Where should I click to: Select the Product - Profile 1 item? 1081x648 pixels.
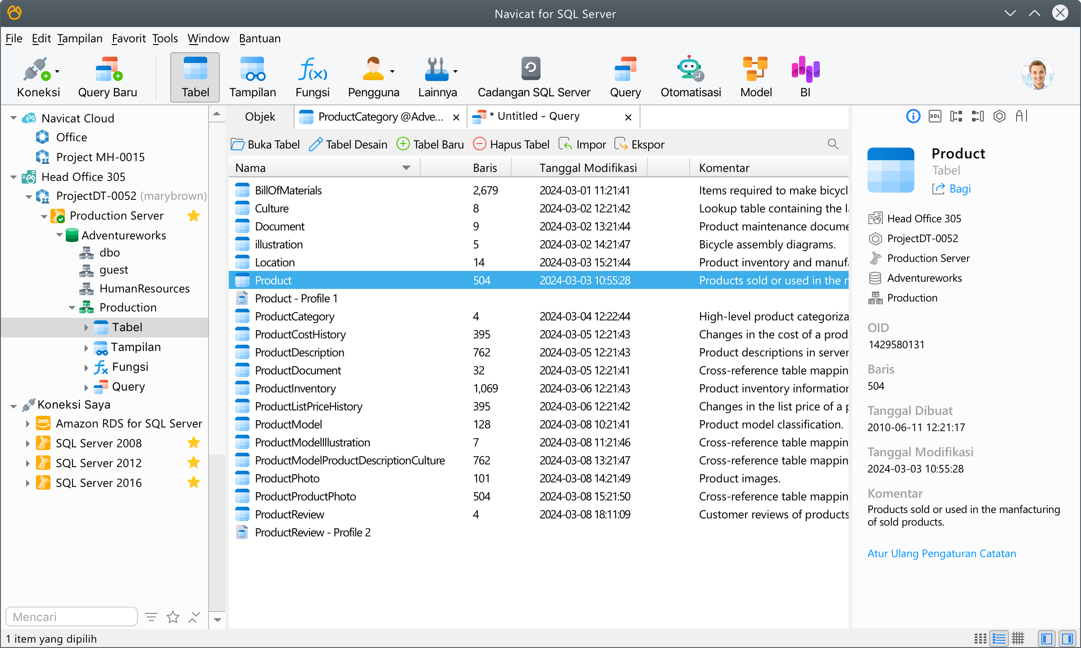click(x=295, y=298)
